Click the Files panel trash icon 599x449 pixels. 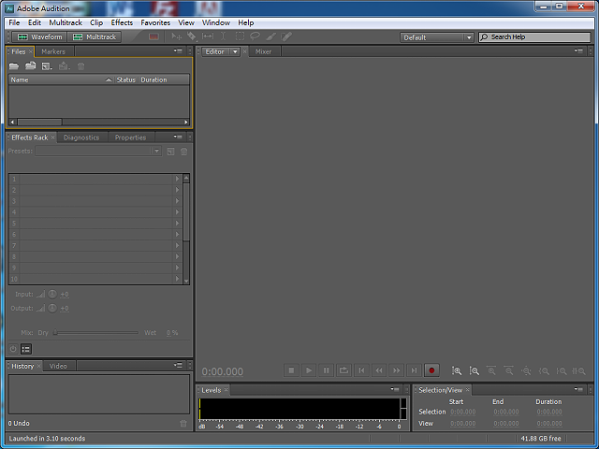pyautogui.click(x=80, y=66)
